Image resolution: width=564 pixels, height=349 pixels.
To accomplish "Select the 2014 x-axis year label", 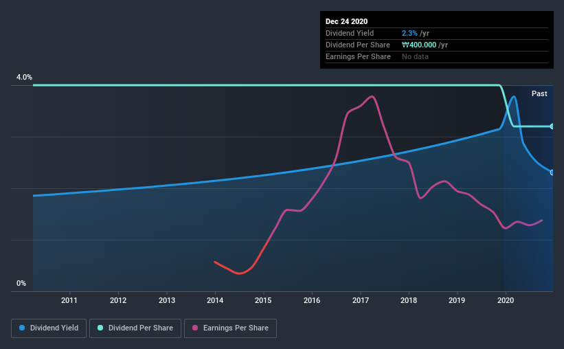I will click(215, 300).
